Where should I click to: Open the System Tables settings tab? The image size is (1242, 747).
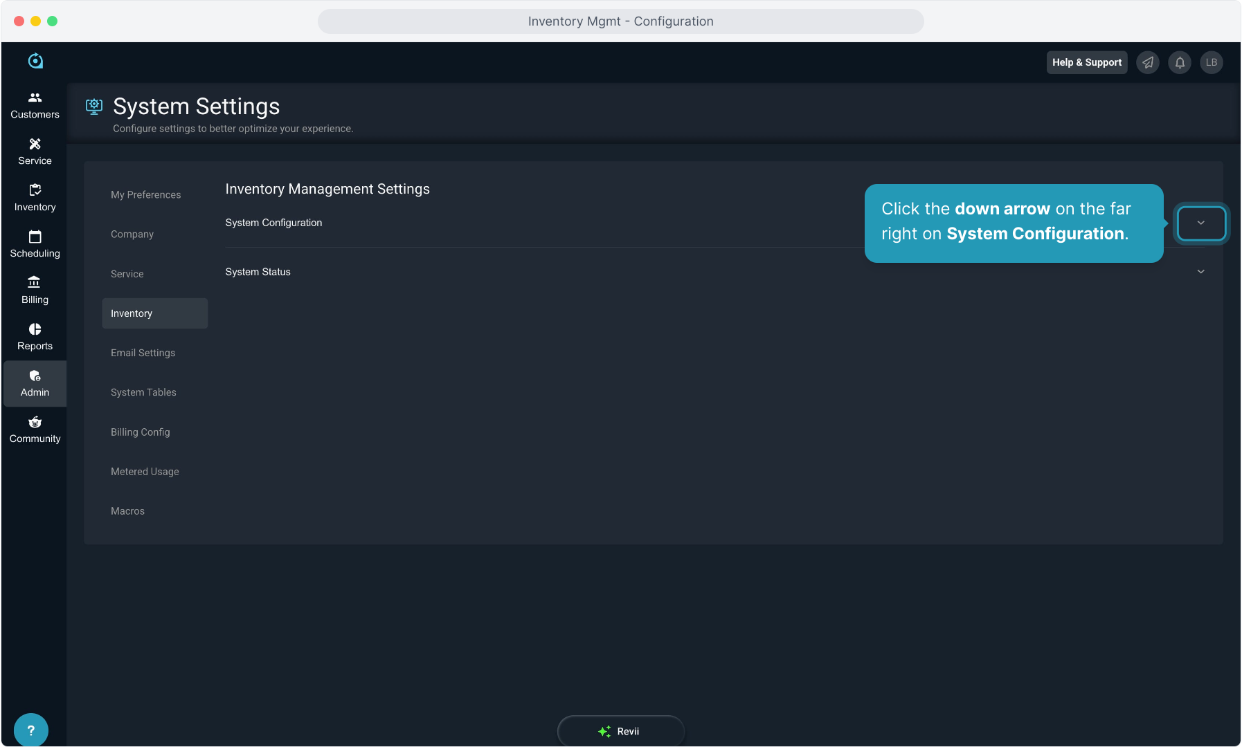tap(143, 392)
